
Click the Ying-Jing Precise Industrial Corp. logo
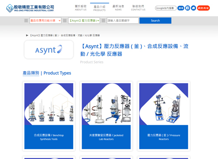pos(30,8)
